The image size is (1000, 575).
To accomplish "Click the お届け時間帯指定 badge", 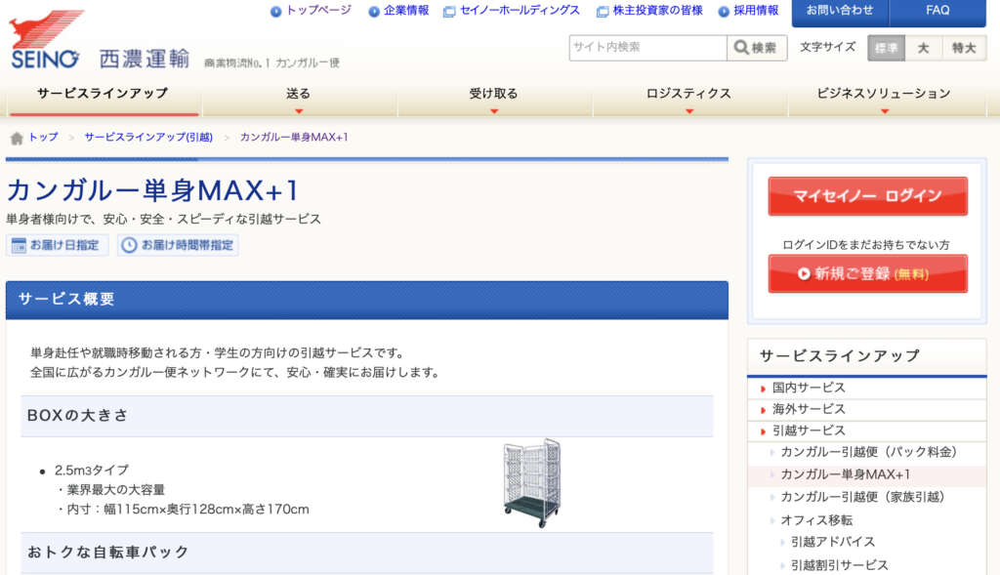I will coord(178,245).
